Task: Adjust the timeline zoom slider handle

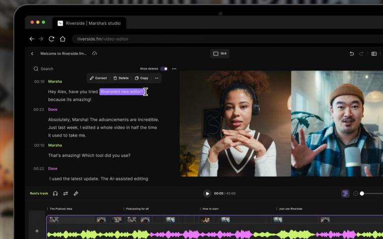Action: pyautogui.click(x=362, y=193)
